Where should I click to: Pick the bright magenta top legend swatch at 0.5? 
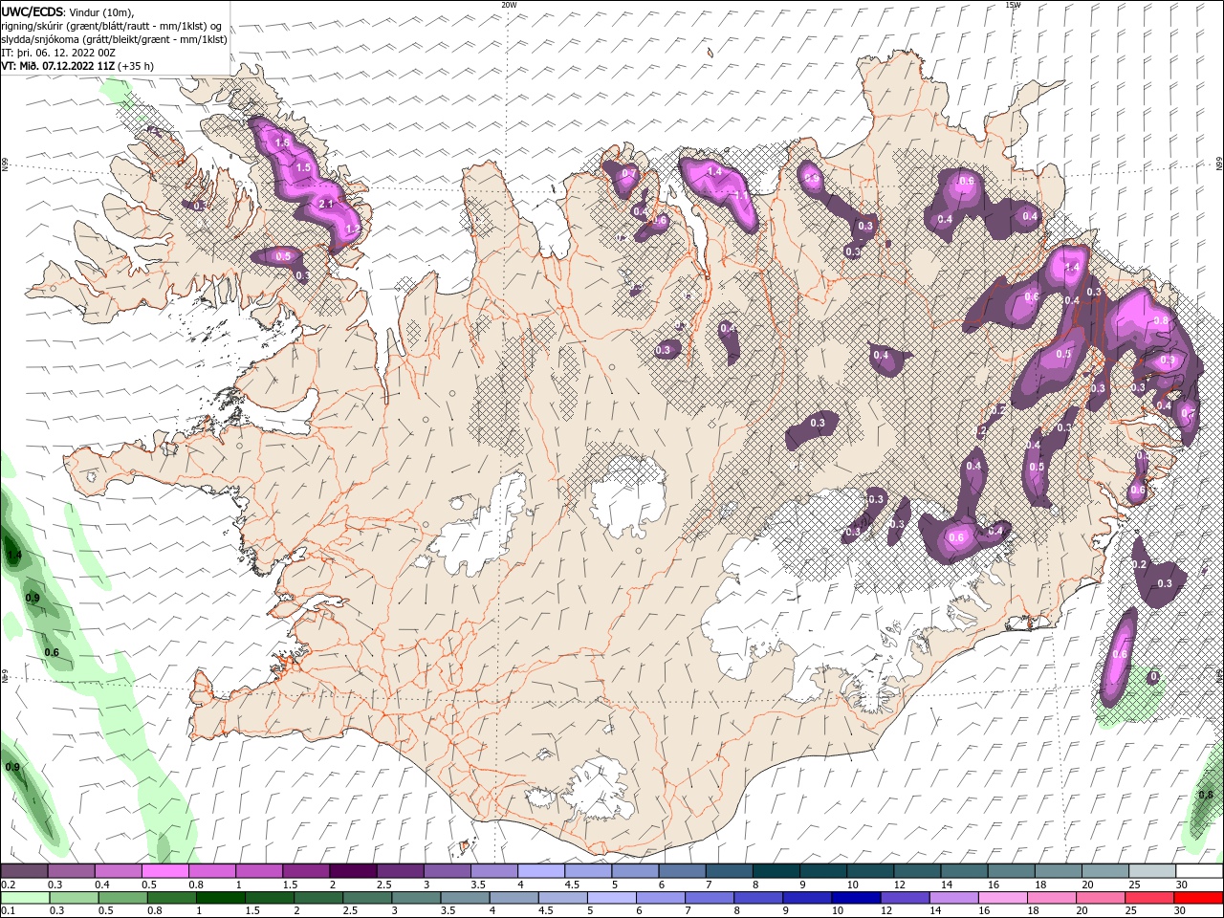pyautogui.click(x=164, y=871)
